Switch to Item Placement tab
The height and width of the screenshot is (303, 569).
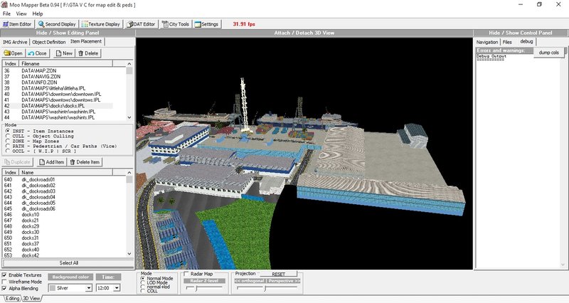click(86, 42)
